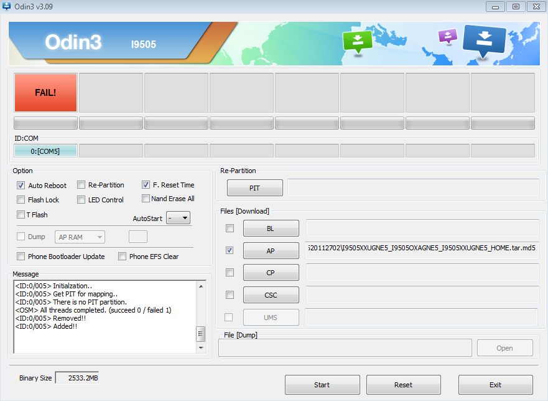The image size is (548, 401).
Task: Enable the Flash Lock option
Action: tap(21, 199)
